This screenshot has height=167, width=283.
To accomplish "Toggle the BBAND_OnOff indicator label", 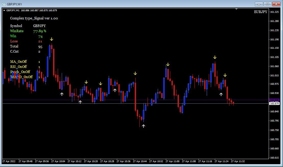I will coord(21,77).
